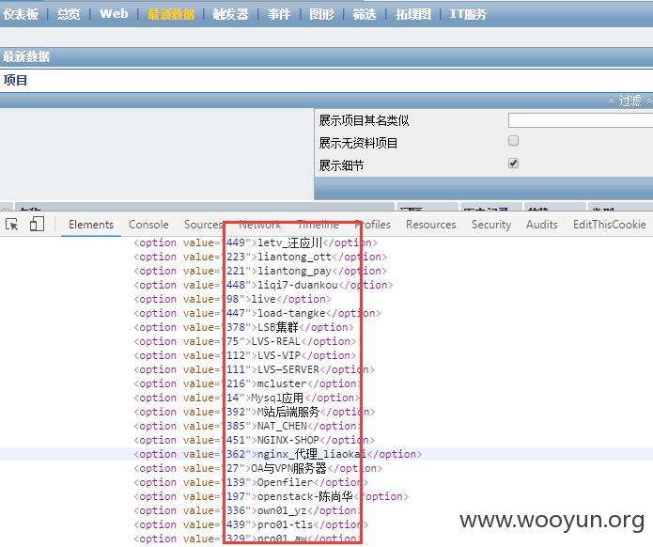Viewport: 653px width, 547px height.
Task: Select the LVS-SERVER option line
Action: click(x=255, y=370)
